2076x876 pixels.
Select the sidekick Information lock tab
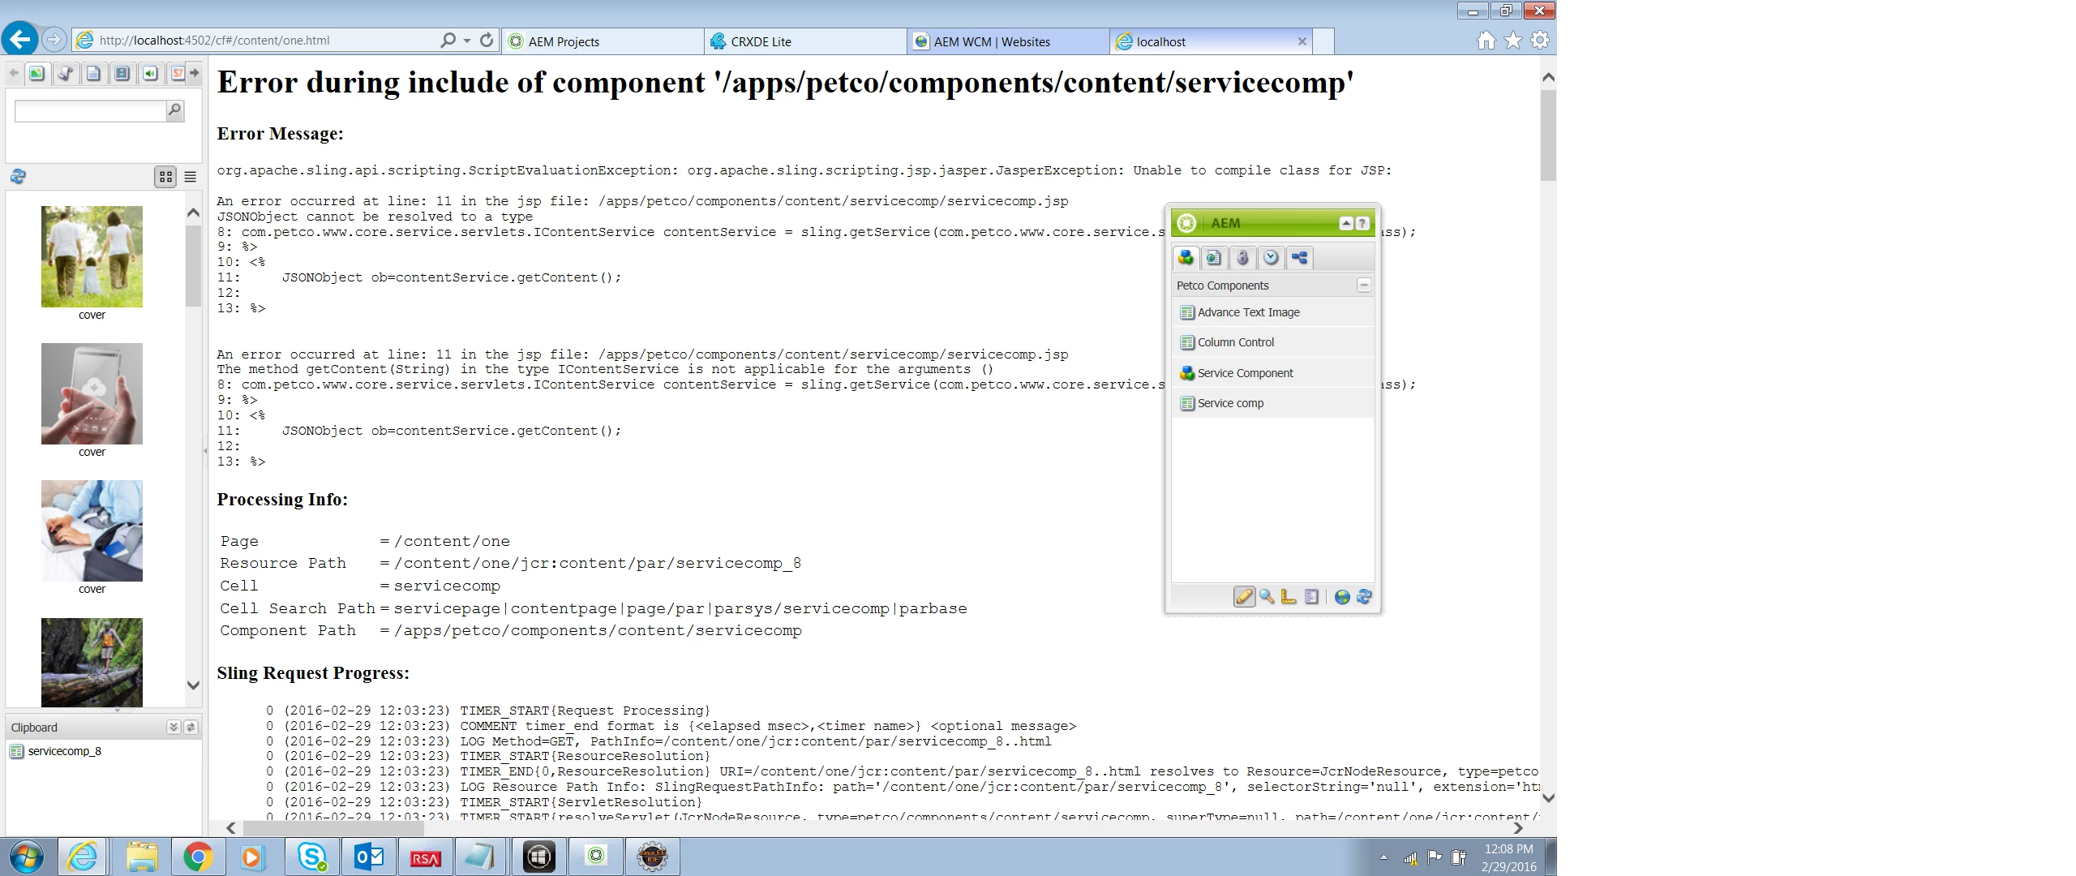point(1242,258)
